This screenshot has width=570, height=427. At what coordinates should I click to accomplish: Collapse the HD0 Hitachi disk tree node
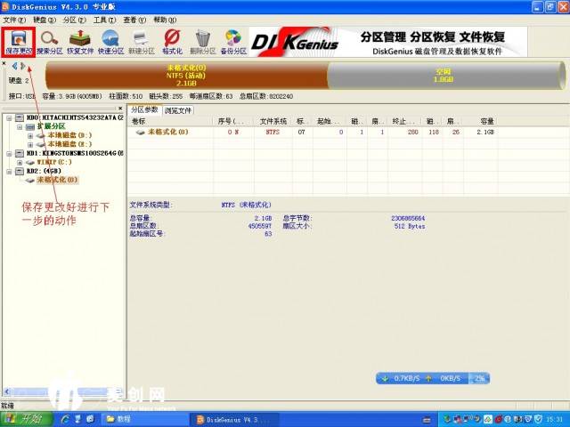point(8,118)
